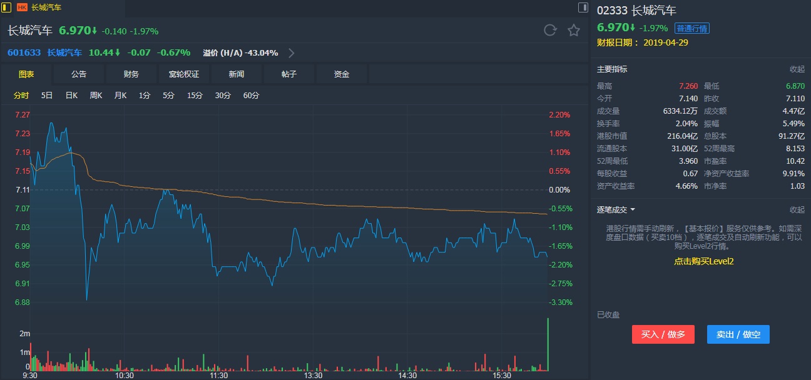Expand the H/A premium row arrow

(x=292, y=53)
